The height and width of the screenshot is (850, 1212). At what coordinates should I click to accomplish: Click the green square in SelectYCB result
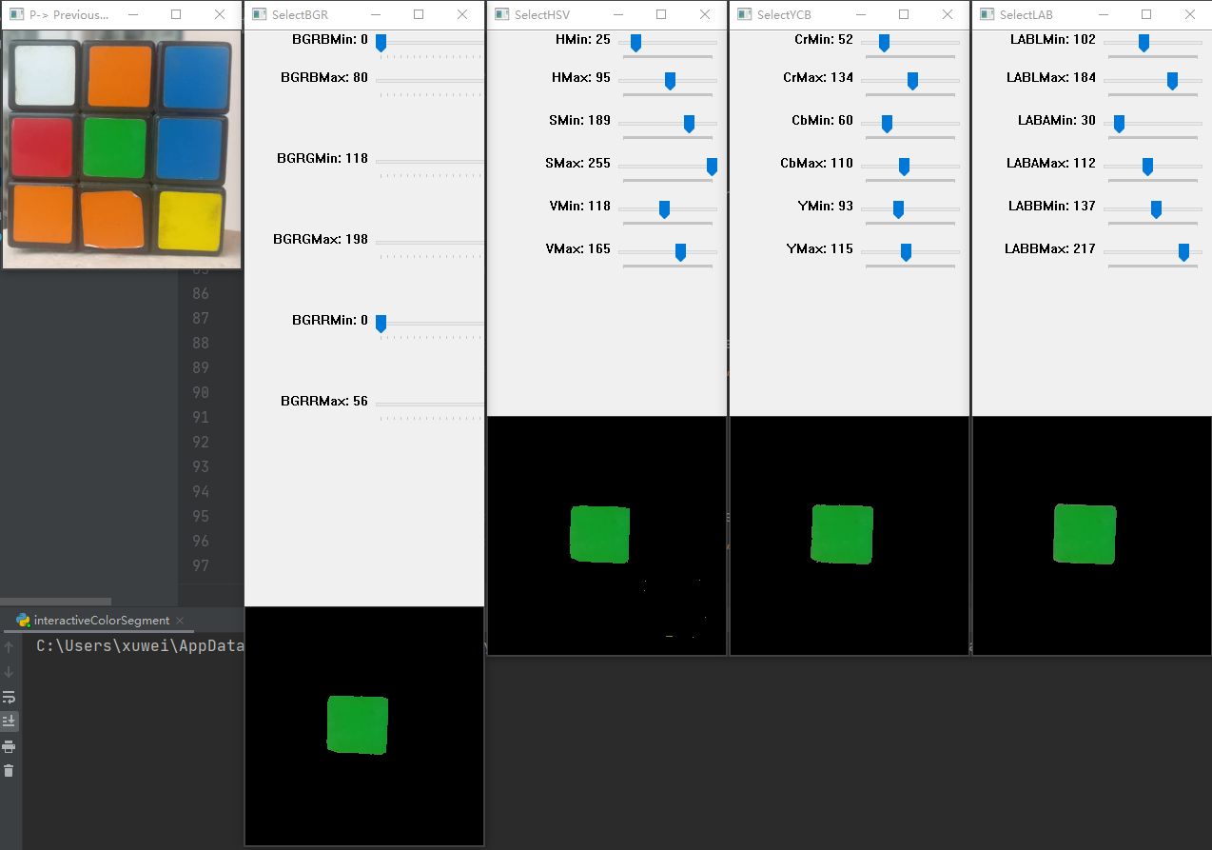842,534
